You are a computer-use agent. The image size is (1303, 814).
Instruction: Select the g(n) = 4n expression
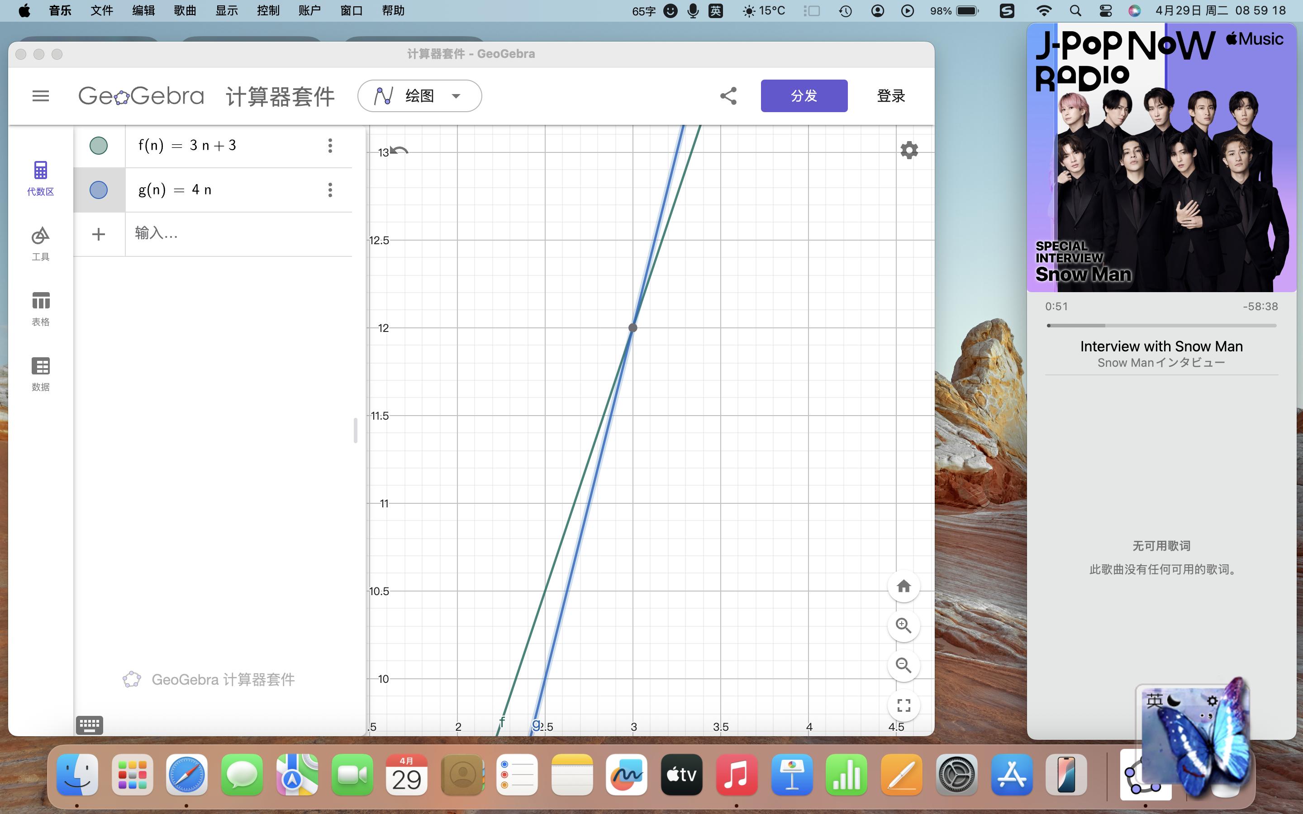175,190
